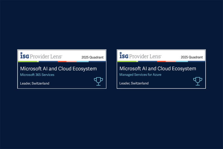Click "Provider Lens" text on the right badge
The height and width of the screenshot is (149, 223).
pyautogui.click(x=145, y=56)
